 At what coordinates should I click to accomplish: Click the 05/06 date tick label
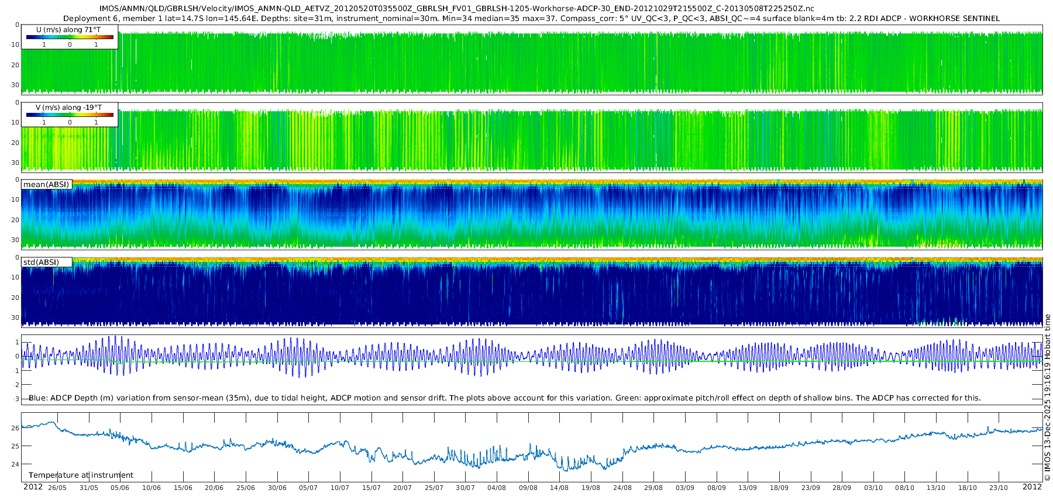coord(120,488)
